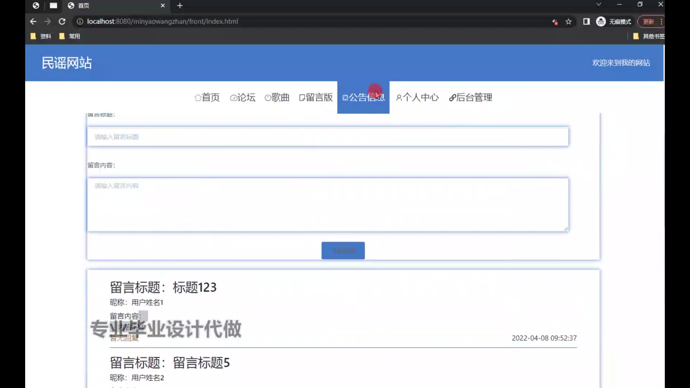Click the incognito mode profile icon
Image resolution: width=690 pixels, height=388 pixels.
click(601, 22)
